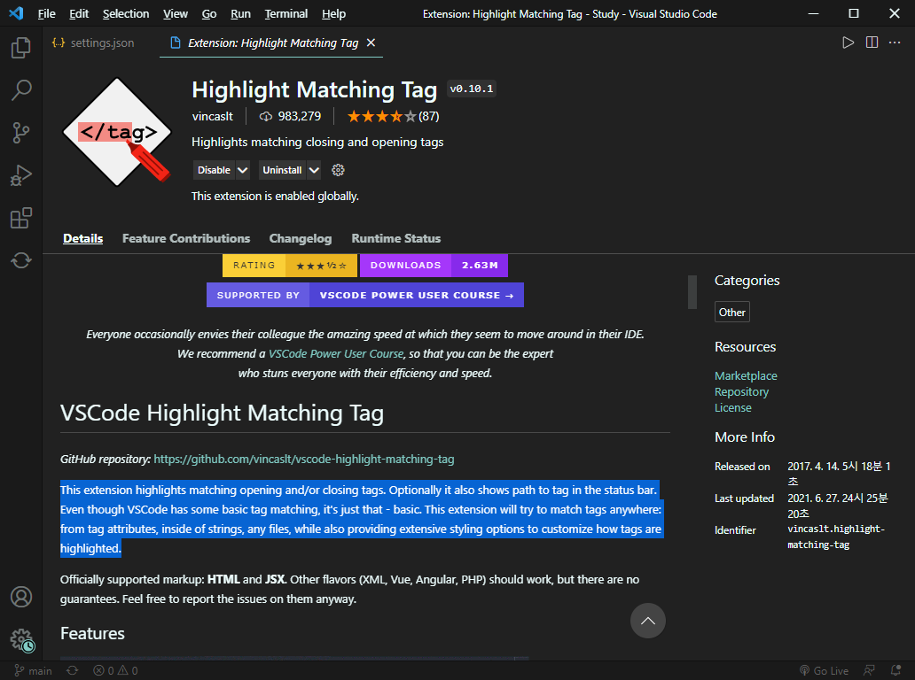915x680 pixels.
Task: Open the Extensions view
Action: click(21, 218)
